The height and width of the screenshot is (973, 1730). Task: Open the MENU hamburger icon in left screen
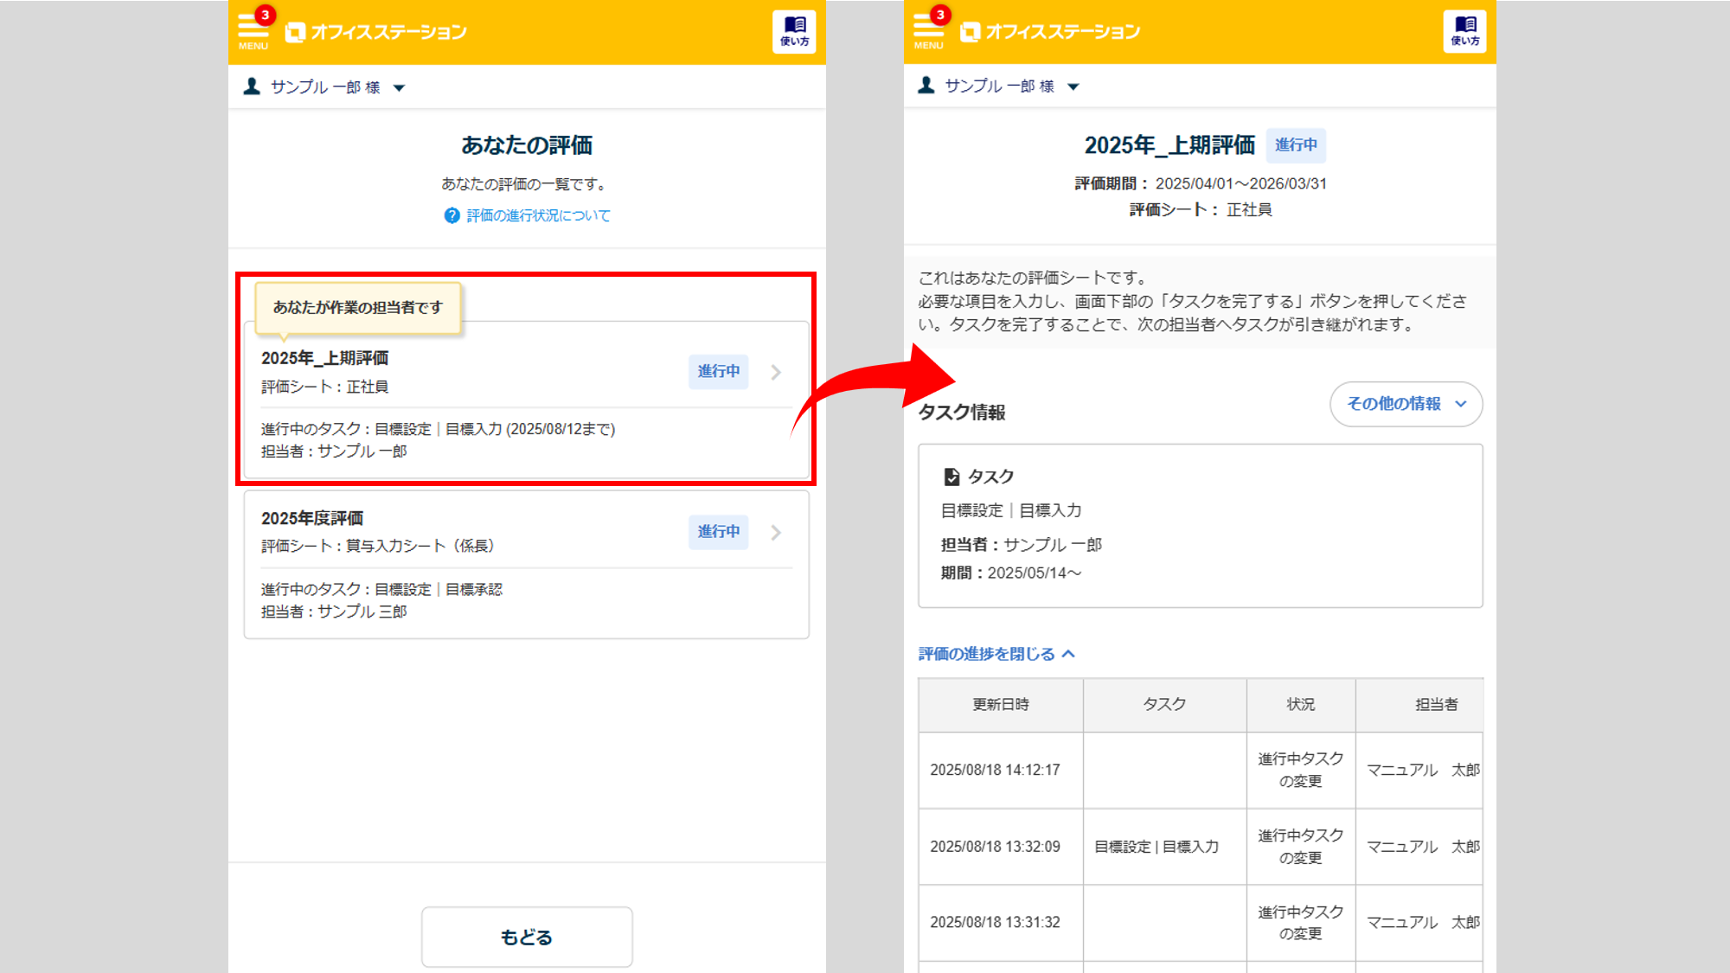(x=253, y=31)
